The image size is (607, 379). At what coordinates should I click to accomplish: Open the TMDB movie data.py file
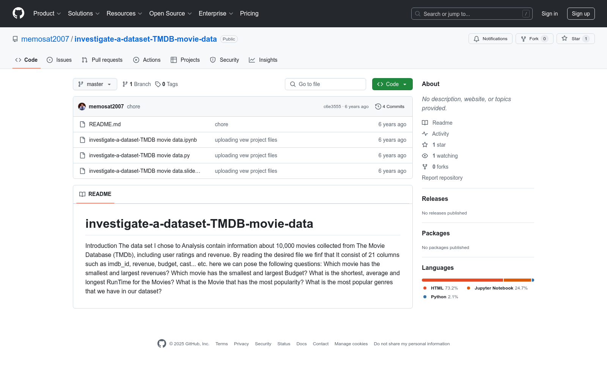click(x=139, y=155)
